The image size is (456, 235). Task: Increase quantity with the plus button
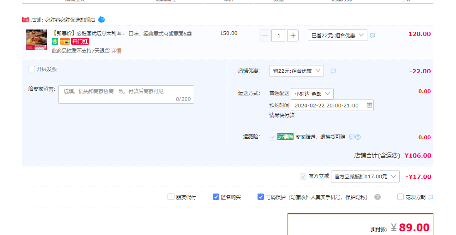point(293,35)
